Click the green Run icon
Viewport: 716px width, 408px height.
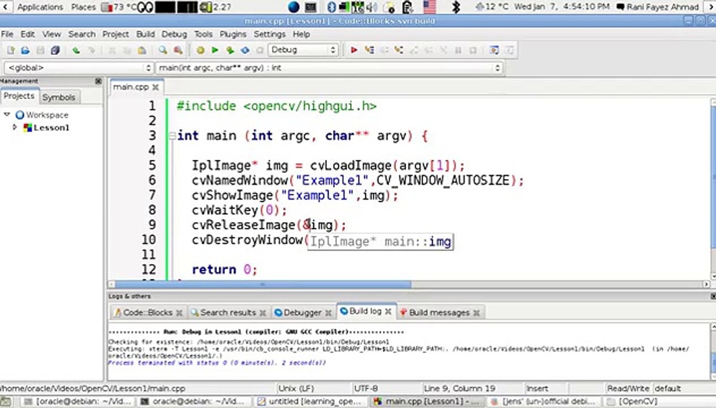coord(215,50)
